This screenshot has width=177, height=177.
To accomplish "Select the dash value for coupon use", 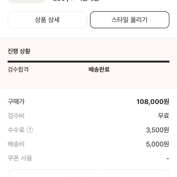I will click(x=168, y=158).
